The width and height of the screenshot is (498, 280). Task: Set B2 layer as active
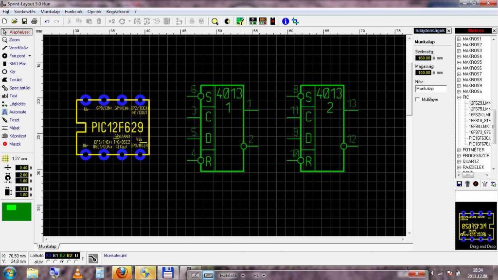point(69,261)
